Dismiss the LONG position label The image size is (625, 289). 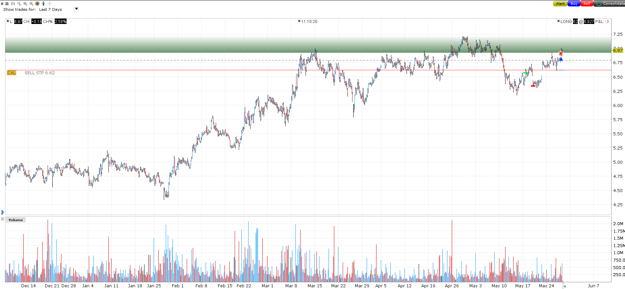(558, 21)
